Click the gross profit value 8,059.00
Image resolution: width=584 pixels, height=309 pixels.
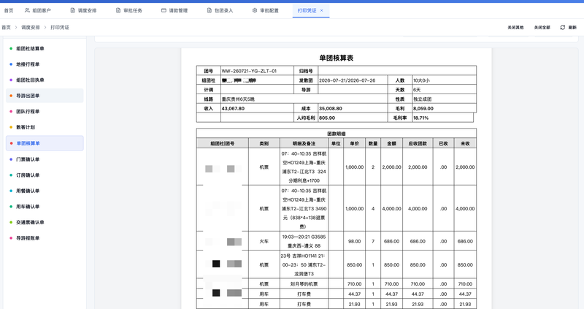click(x=423, y=108)
